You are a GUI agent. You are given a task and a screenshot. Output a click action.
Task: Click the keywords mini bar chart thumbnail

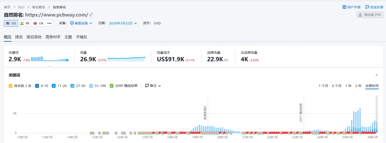pos(50,59)
